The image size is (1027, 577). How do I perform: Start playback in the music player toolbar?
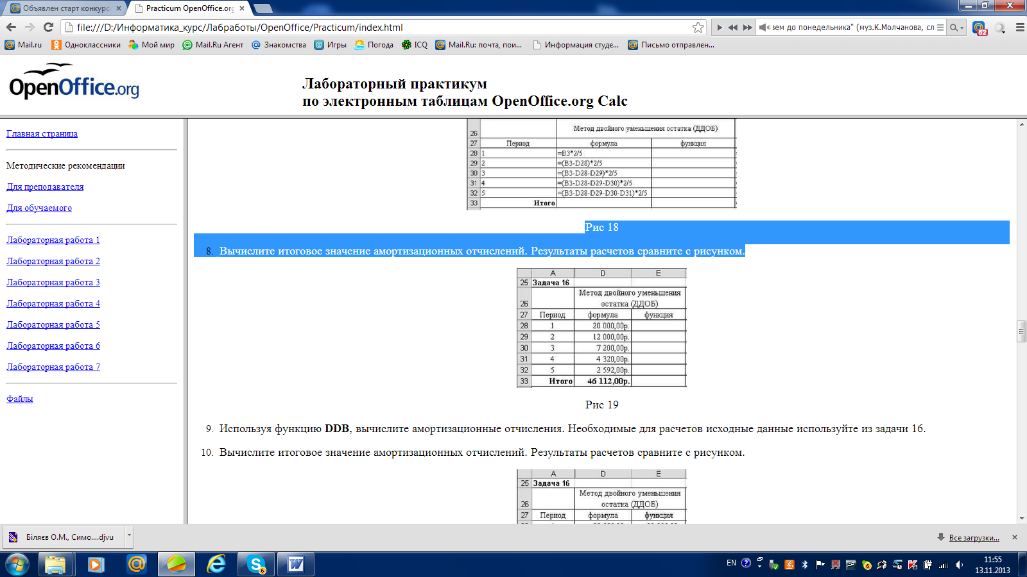(x=720, y=28)
